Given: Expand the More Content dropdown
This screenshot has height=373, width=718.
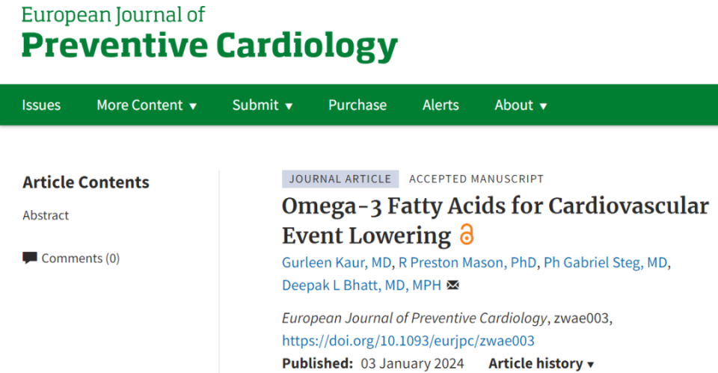Looking at the screenshot, I should coord(147,105).
